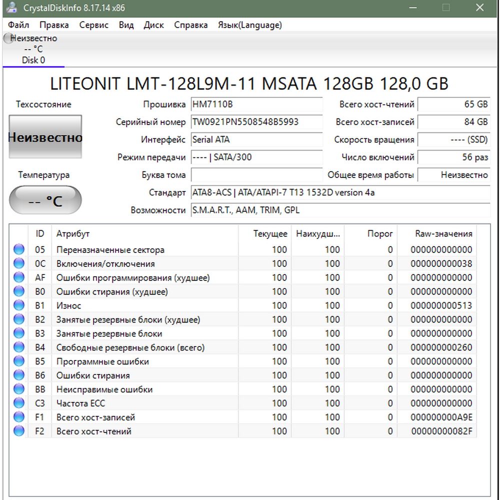Click the temperature display button
The image size is (500, 500).
(x=45, y=201)
